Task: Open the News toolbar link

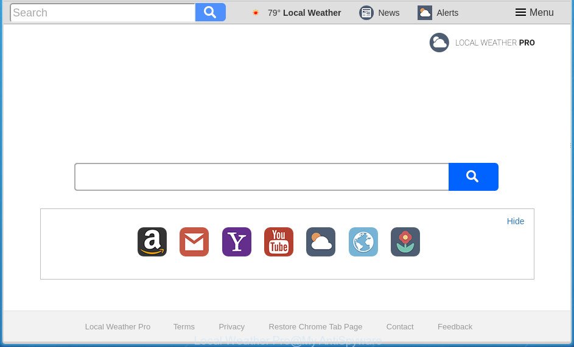Action: pos(389,13)
